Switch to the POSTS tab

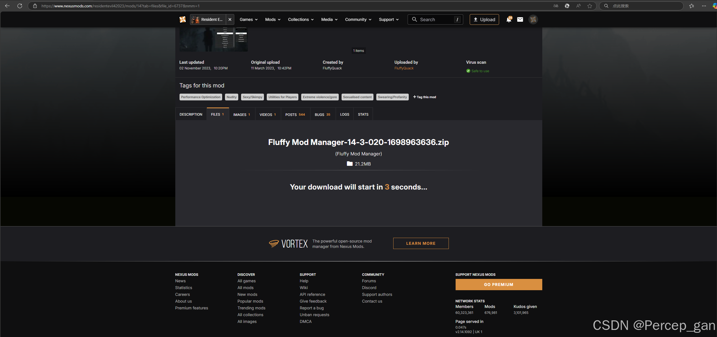pos(295,114)
